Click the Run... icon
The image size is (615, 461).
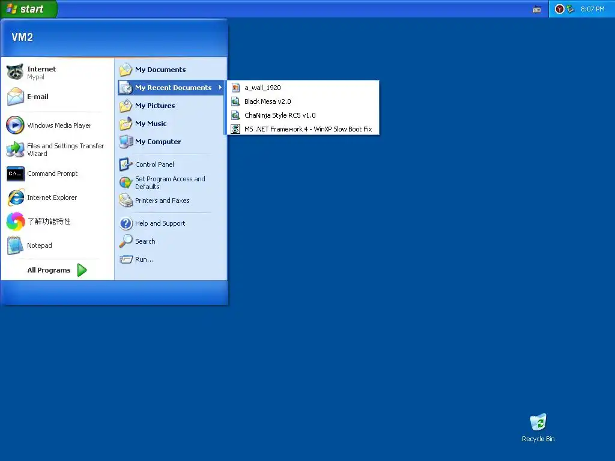tap(126, 259)
